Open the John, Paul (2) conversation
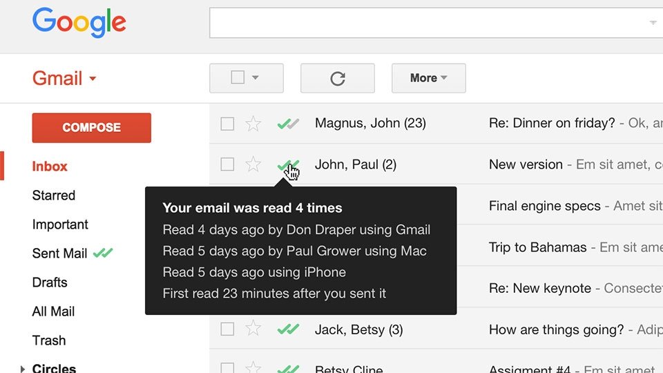 click(x=356, y=164)
